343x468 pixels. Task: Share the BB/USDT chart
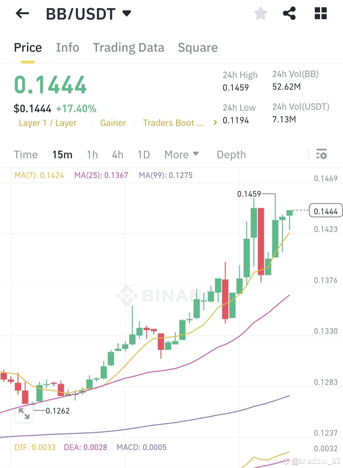pyautogui.click(x=289, y=13)
